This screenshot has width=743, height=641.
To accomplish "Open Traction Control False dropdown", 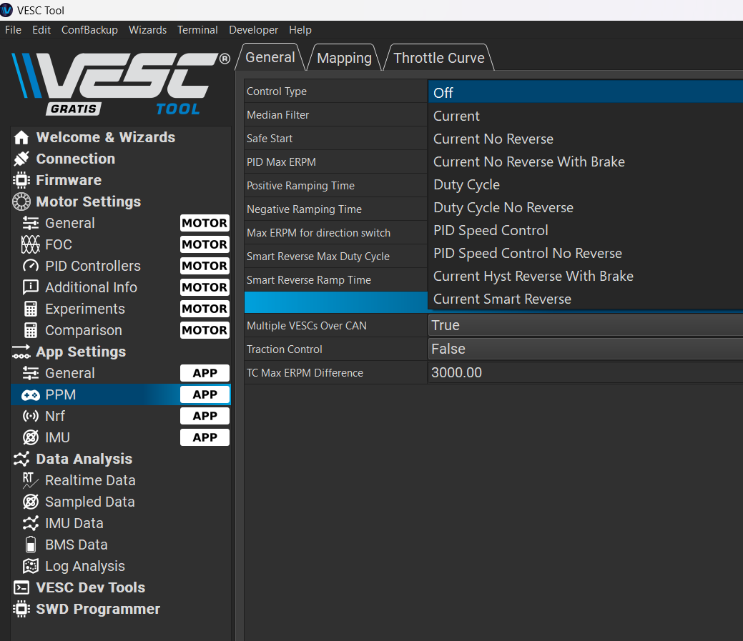I will pyautogui.click(x=586, y=349).
